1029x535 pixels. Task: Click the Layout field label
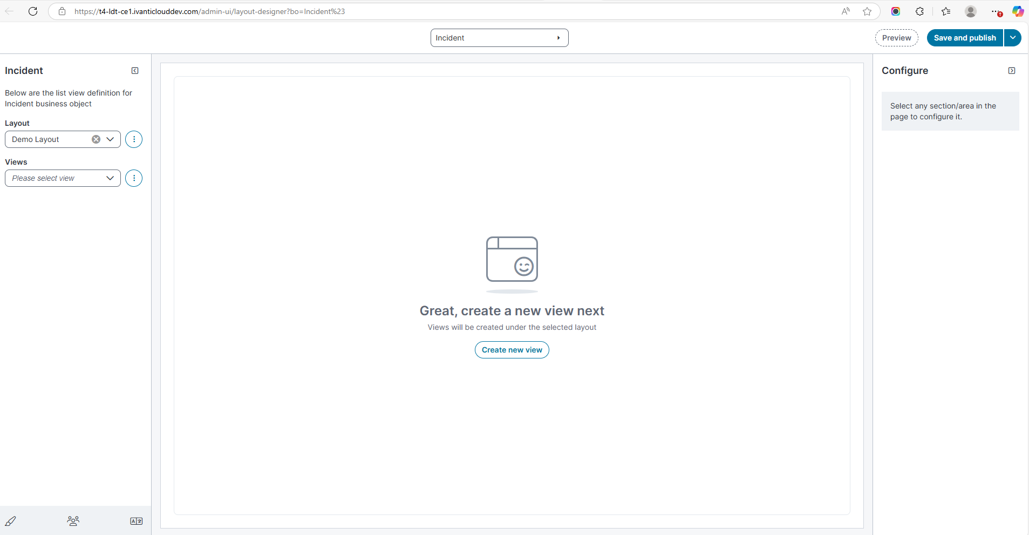(x=17, y=123)
